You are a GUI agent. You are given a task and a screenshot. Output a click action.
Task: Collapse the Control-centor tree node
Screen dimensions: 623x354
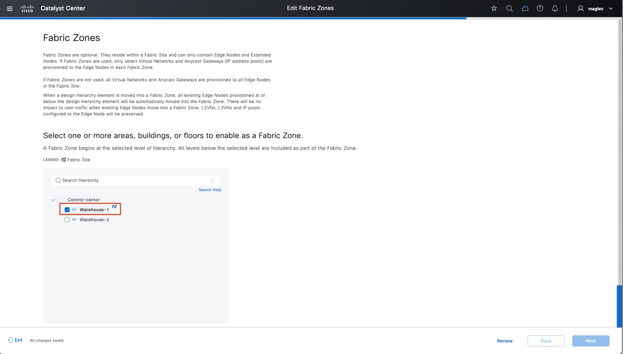coord(53,199)
